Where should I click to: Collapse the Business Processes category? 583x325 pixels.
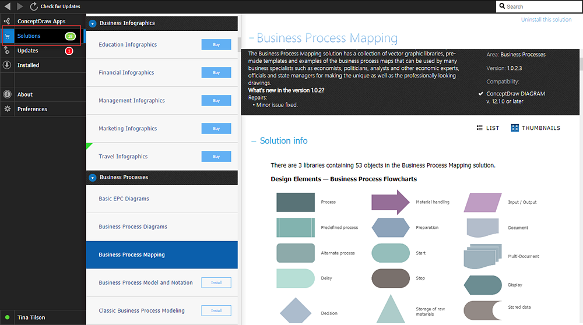click(93, 178)
